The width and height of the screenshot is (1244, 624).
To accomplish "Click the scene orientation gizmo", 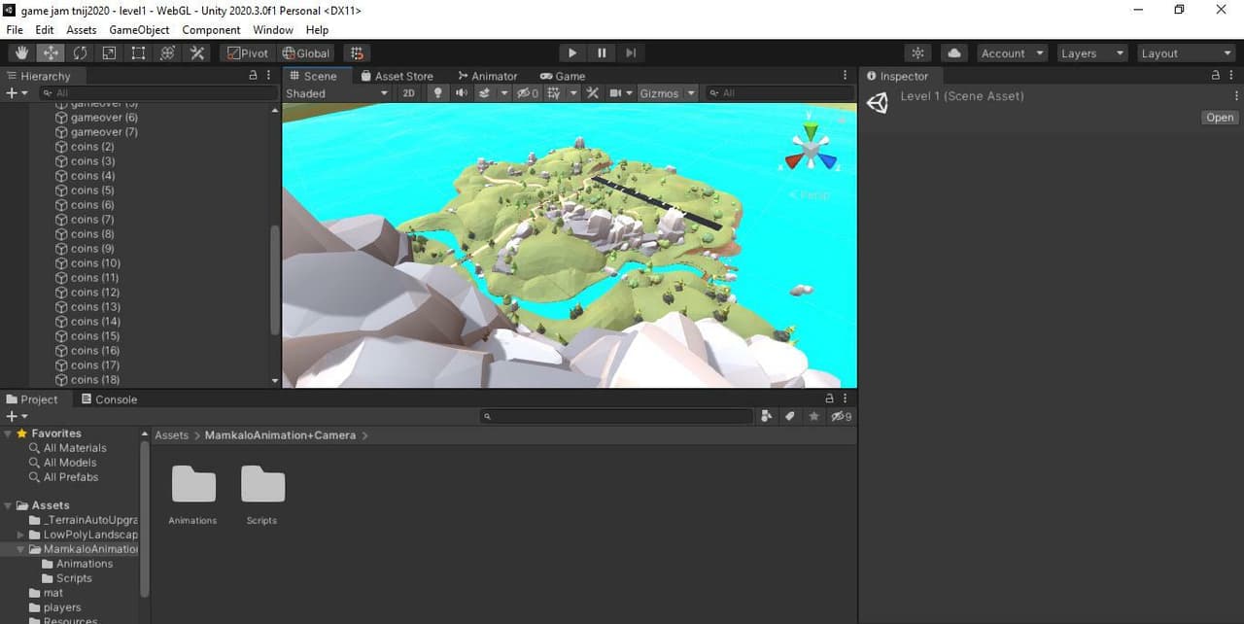I will point(811,147).
